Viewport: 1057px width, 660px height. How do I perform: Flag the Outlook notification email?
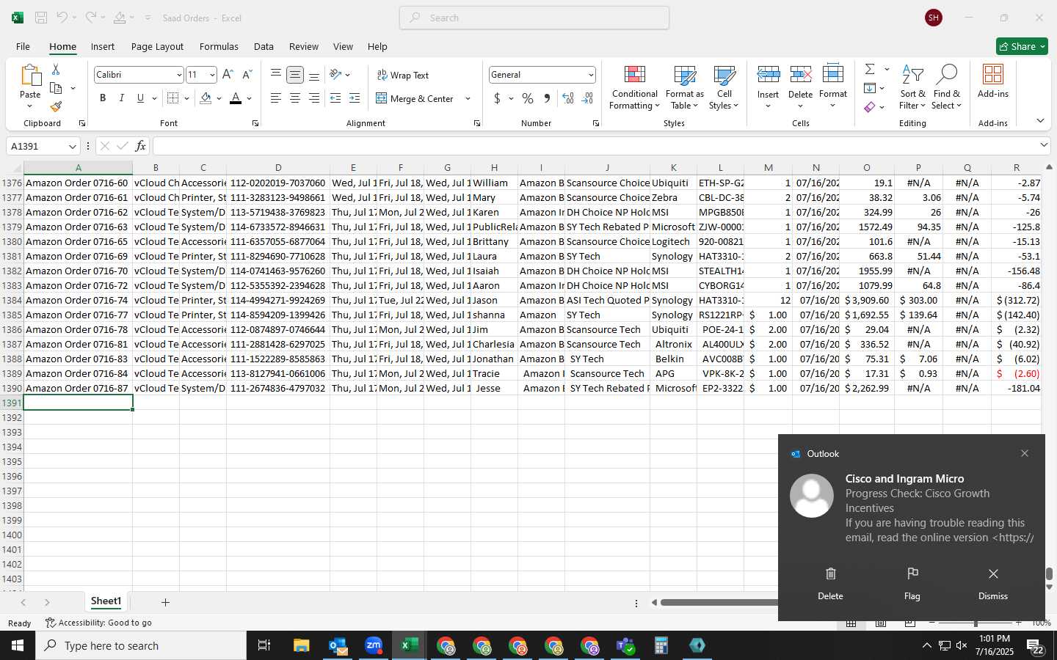point(912,584)
